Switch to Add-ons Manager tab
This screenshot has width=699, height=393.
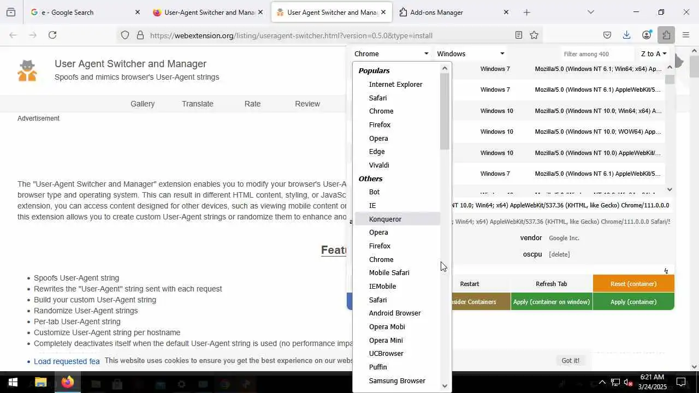[453, 12]
